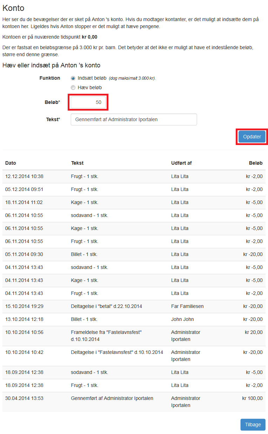Select the Hæv beløb radio button
The height and width of the screenshot is (434, 268).
point(73,87)
